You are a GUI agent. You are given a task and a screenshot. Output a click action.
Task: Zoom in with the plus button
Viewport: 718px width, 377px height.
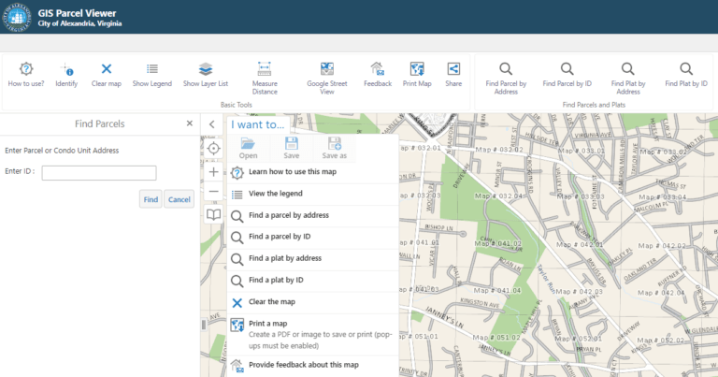214,172
